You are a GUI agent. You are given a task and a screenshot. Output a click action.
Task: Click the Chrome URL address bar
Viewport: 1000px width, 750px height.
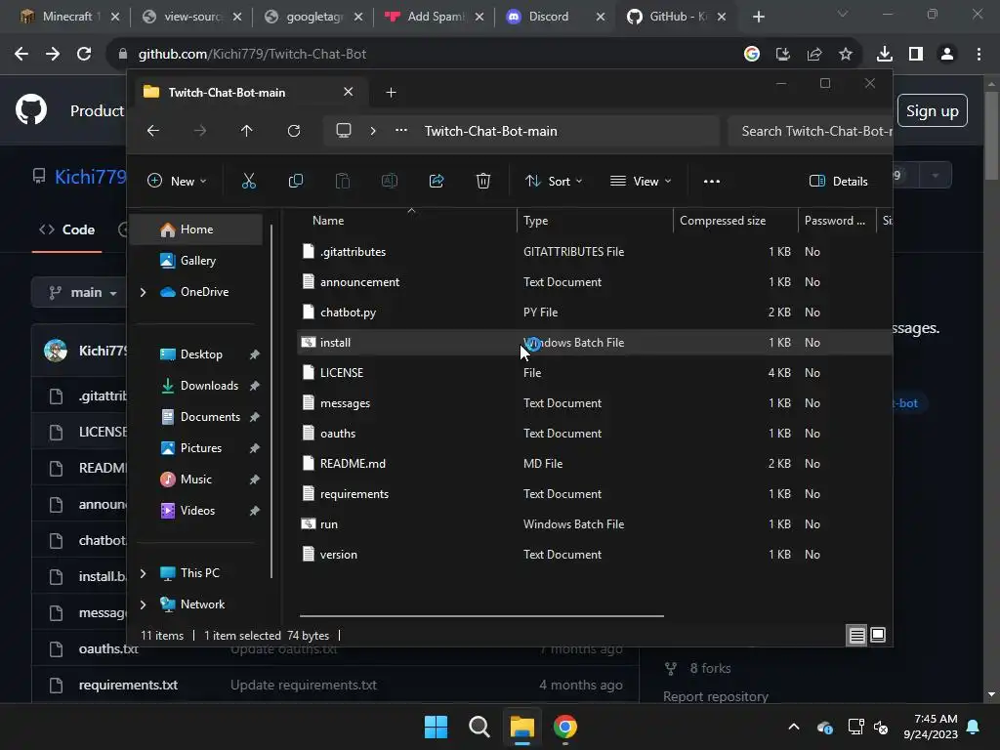(421, 55)
